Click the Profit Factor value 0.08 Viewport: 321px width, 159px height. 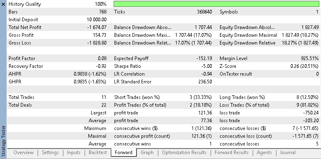coord(102,58)
